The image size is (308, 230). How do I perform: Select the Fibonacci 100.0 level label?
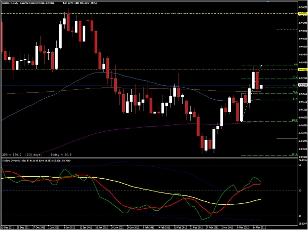(295, 120)
